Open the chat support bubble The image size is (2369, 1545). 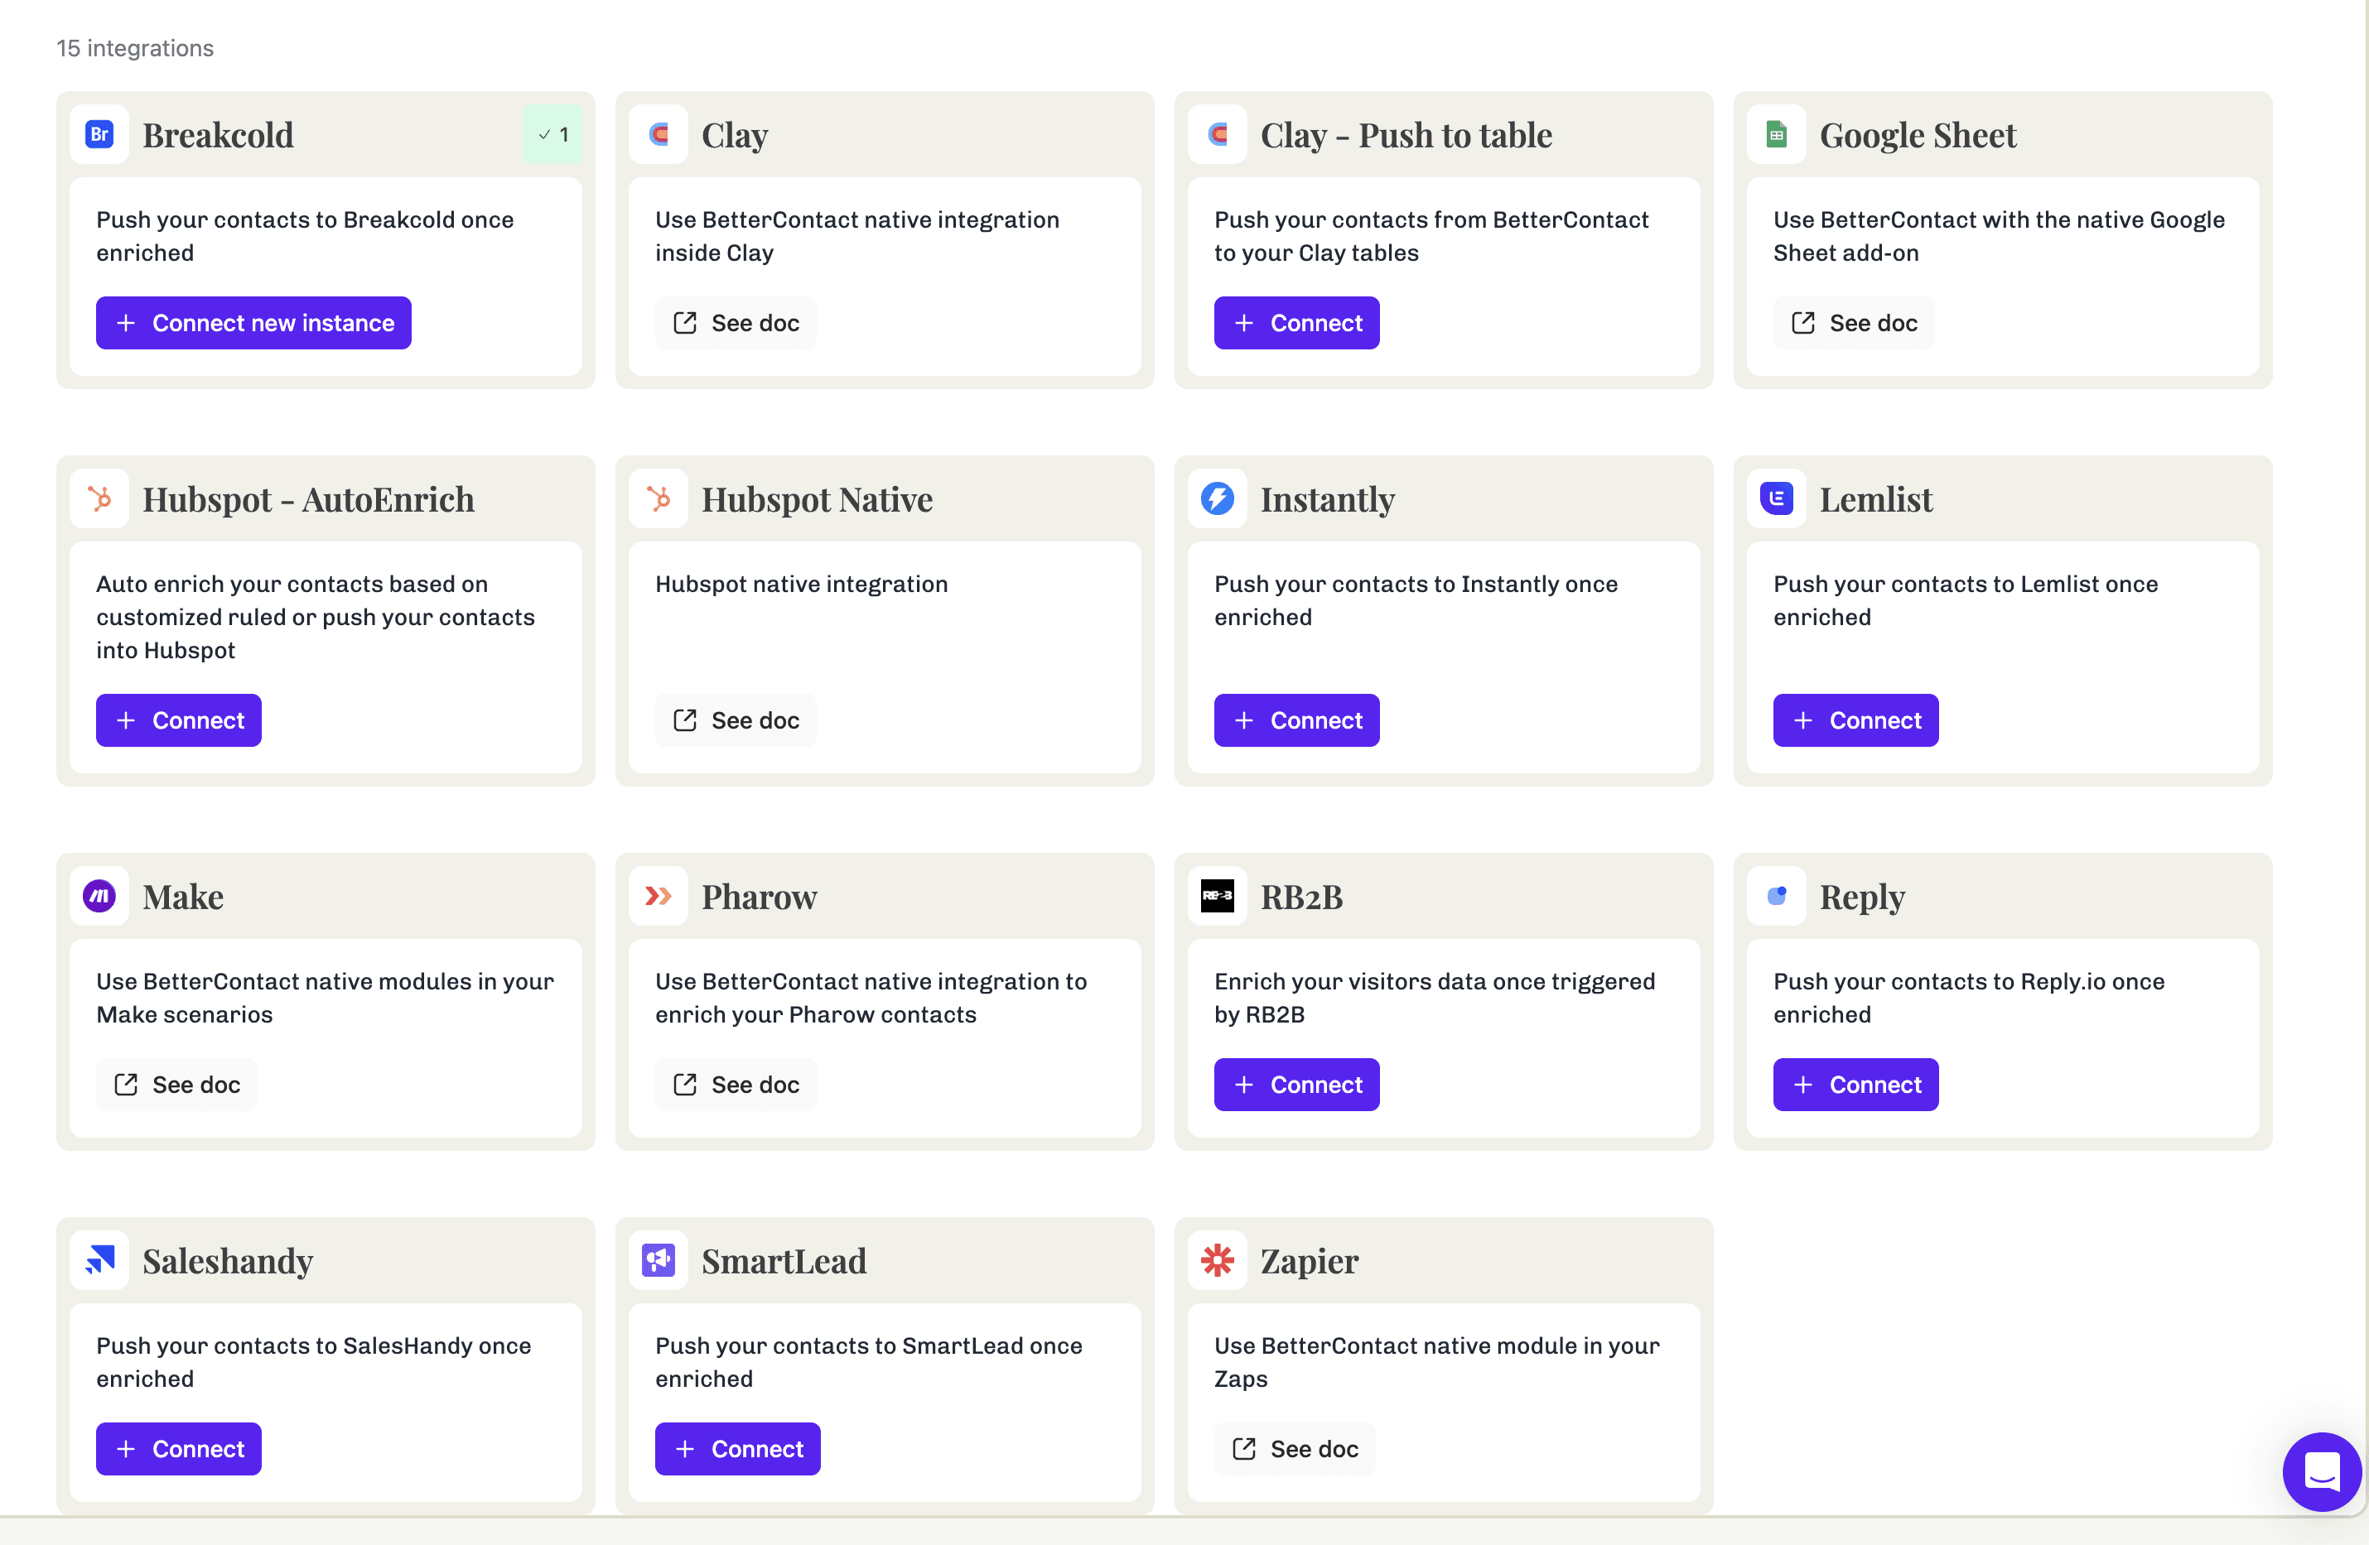[x=2323, y=1472]
